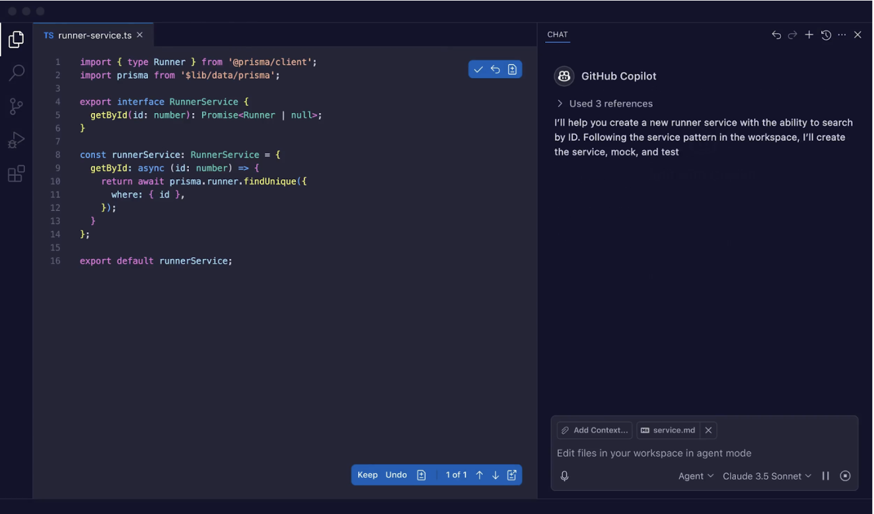Viewport: 874px width, 514px height.
Task: Open the Extensions view
Action: [x=17, y=174]
